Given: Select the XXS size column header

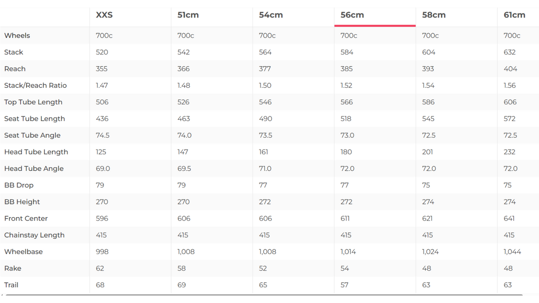Looking at the screenshot, I should point(104,15).
